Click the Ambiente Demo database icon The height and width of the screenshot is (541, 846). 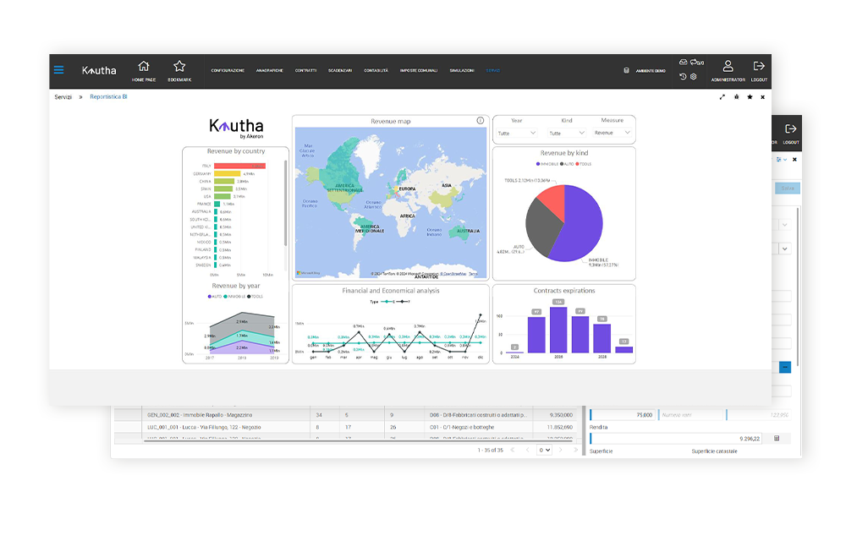627,71
